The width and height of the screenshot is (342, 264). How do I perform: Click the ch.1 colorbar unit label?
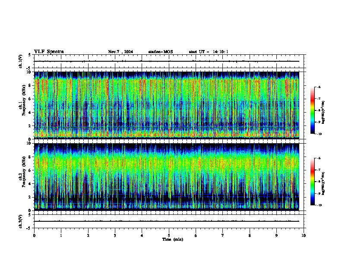tap(323, 113)
